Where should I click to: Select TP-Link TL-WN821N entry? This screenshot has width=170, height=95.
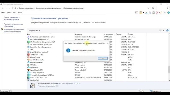[x=37, y=73]
